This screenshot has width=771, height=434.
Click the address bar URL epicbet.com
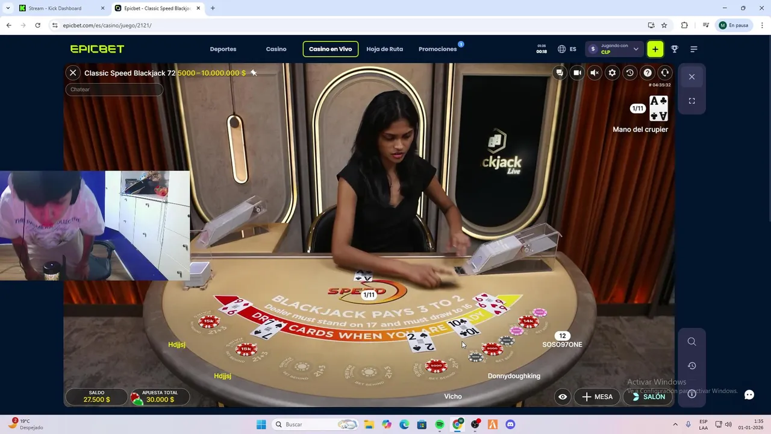pyautogui.click(x=107, y=25)
